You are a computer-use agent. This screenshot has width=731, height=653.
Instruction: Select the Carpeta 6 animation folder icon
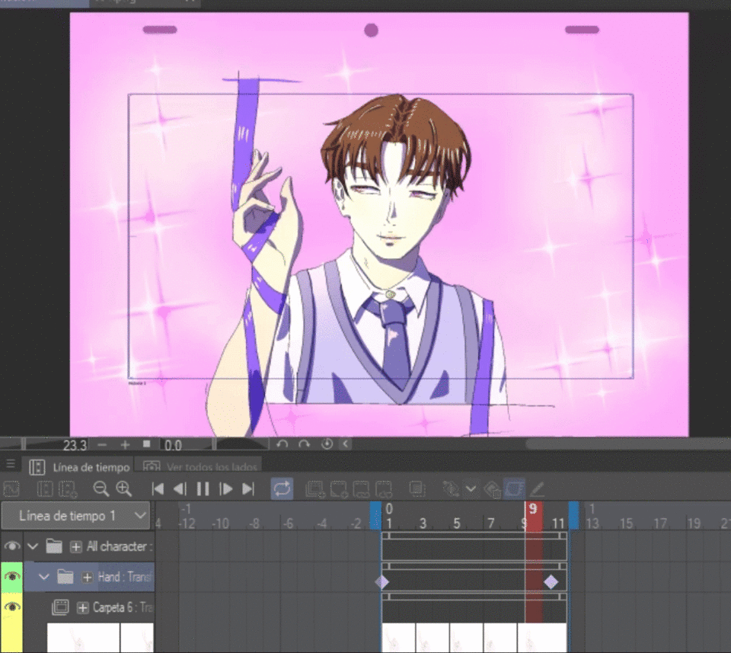pos(60,607)
